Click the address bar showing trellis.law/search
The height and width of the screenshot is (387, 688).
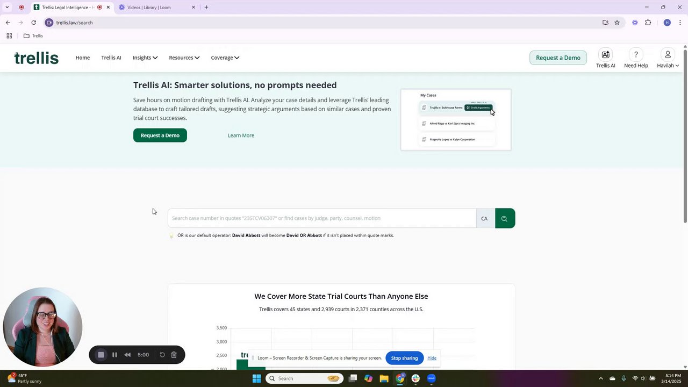[x=322, y=23]
